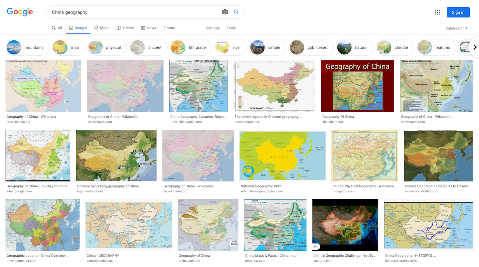This screenshot has height=267, width=479.
Task: Open the red Geography of China slideshare thumbnail
Action: [x=358, y=86]
